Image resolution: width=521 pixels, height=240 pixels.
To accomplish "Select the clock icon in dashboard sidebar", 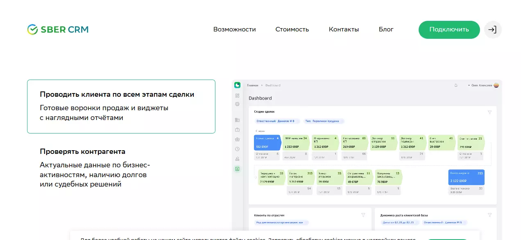I will click(237, 149).
